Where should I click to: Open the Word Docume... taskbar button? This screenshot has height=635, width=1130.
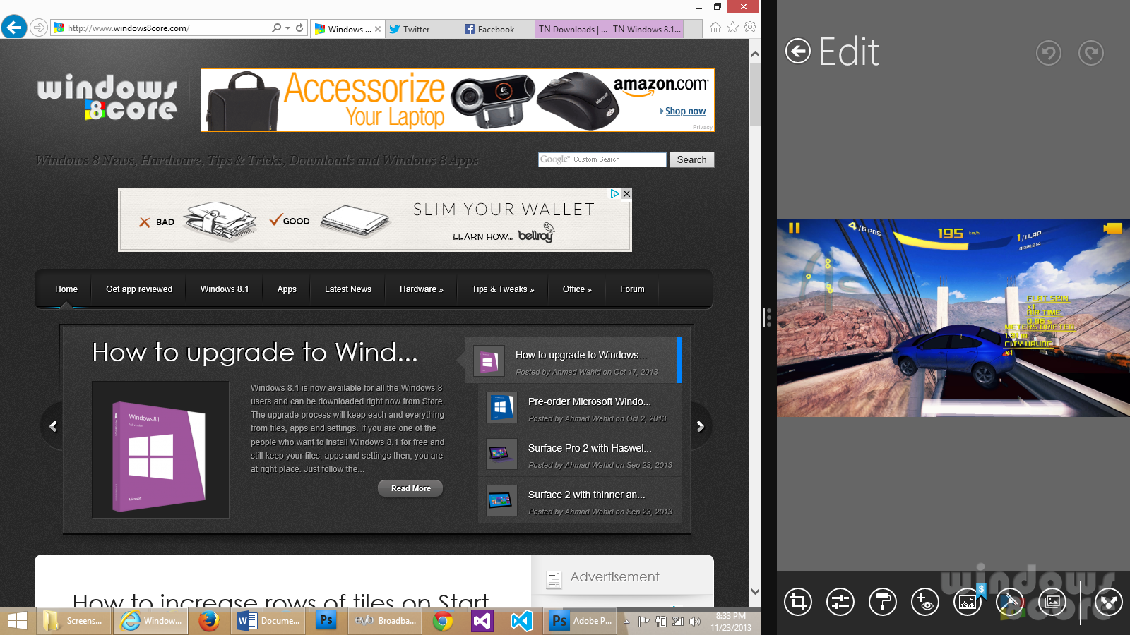268,621
